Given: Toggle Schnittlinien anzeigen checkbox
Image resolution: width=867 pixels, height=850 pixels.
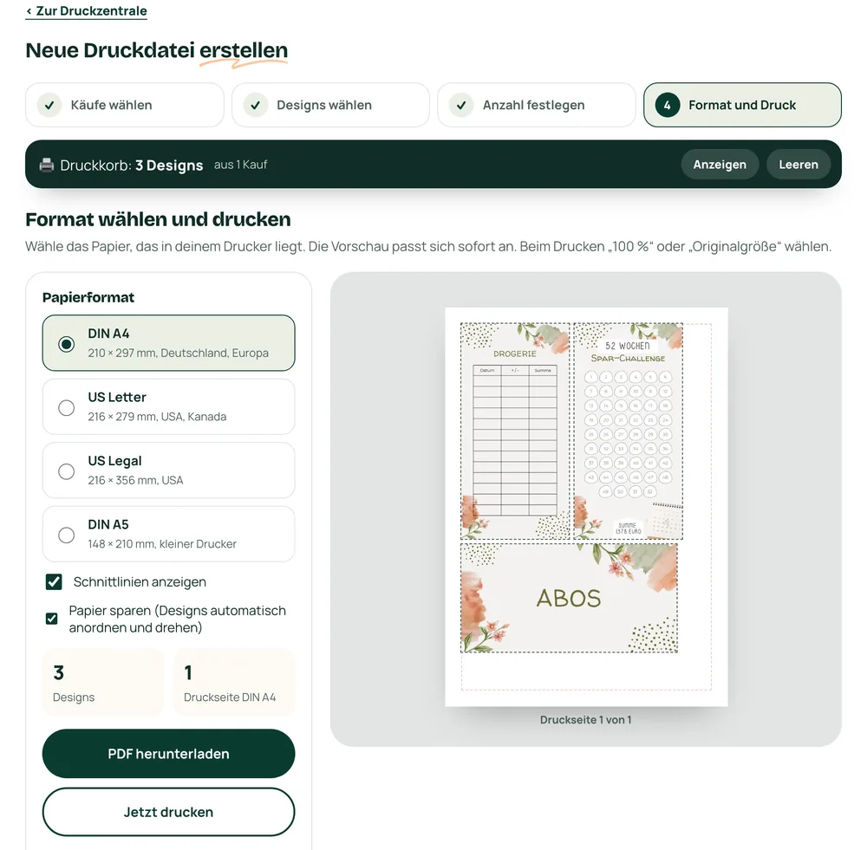Looking at the screenshot, I should pyautogui.click(x=54, y=582).
